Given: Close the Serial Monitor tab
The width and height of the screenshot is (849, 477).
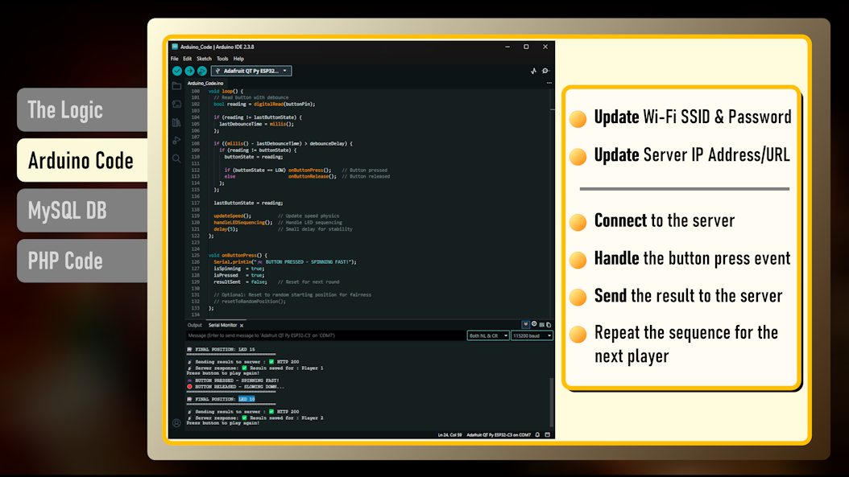Looking at the screenshot, I should coord(242,326).
